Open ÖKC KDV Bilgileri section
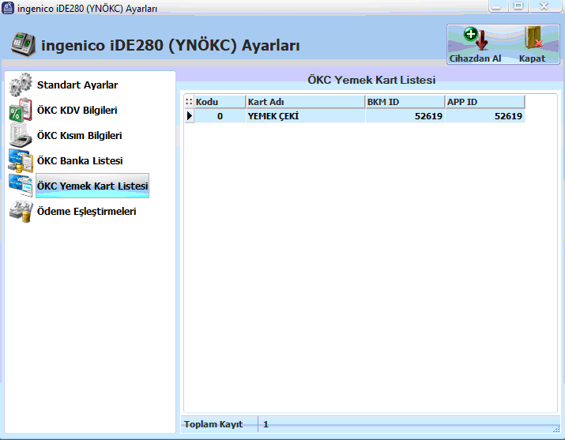 [77, 110]
